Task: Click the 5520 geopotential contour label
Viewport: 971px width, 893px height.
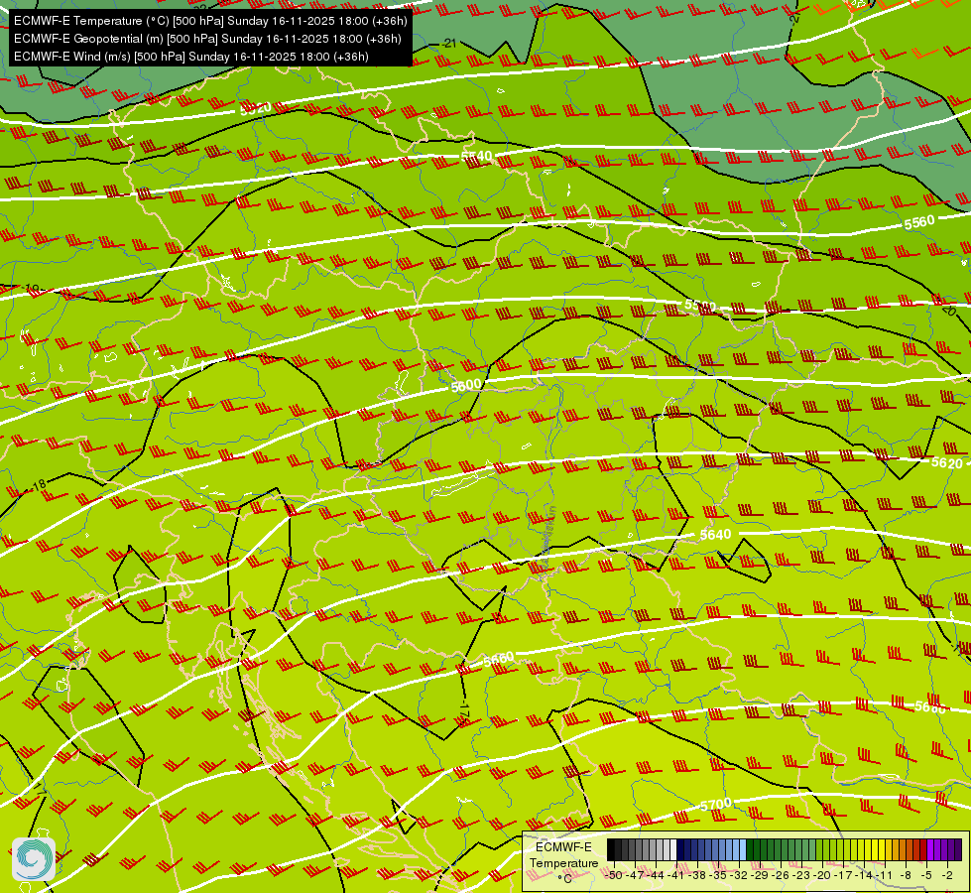Action: [x=256, y=108]
